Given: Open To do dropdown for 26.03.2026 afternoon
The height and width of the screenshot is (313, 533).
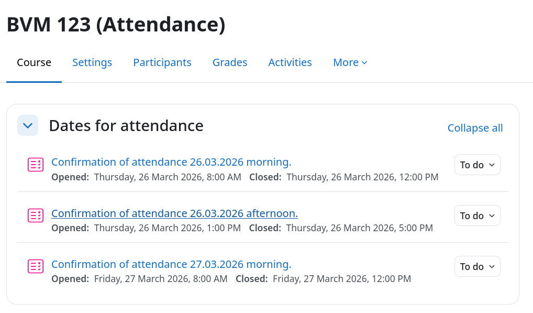Looking at the screenshot, I should [x=478, y=215].
